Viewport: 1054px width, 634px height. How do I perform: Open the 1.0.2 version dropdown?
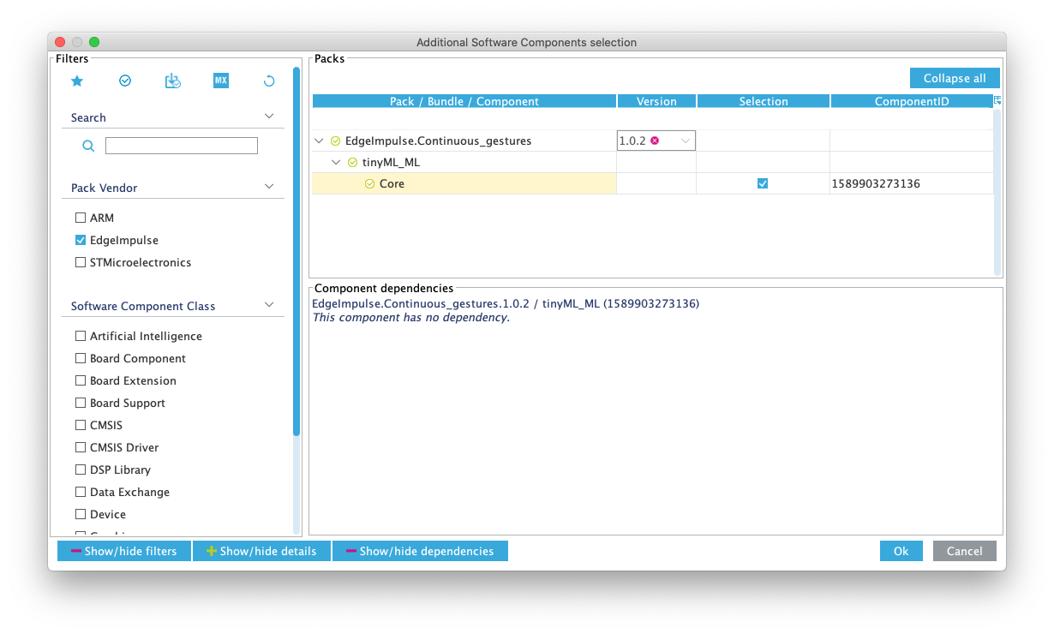coord(686,141)
